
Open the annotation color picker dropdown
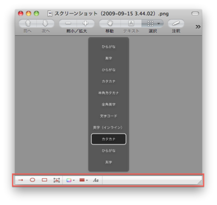70,180
